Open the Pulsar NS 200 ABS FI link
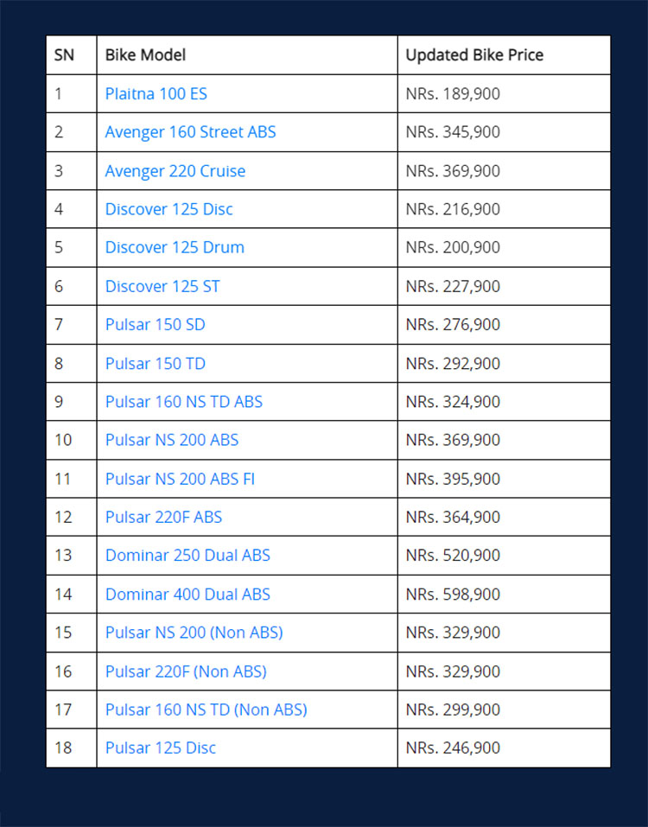Viewport: 648px width, 827px height. coord(180,479)
